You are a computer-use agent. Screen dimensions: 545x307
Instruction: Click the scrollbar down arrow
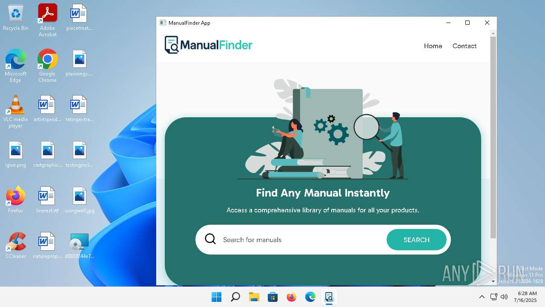(x=493, y=281)
